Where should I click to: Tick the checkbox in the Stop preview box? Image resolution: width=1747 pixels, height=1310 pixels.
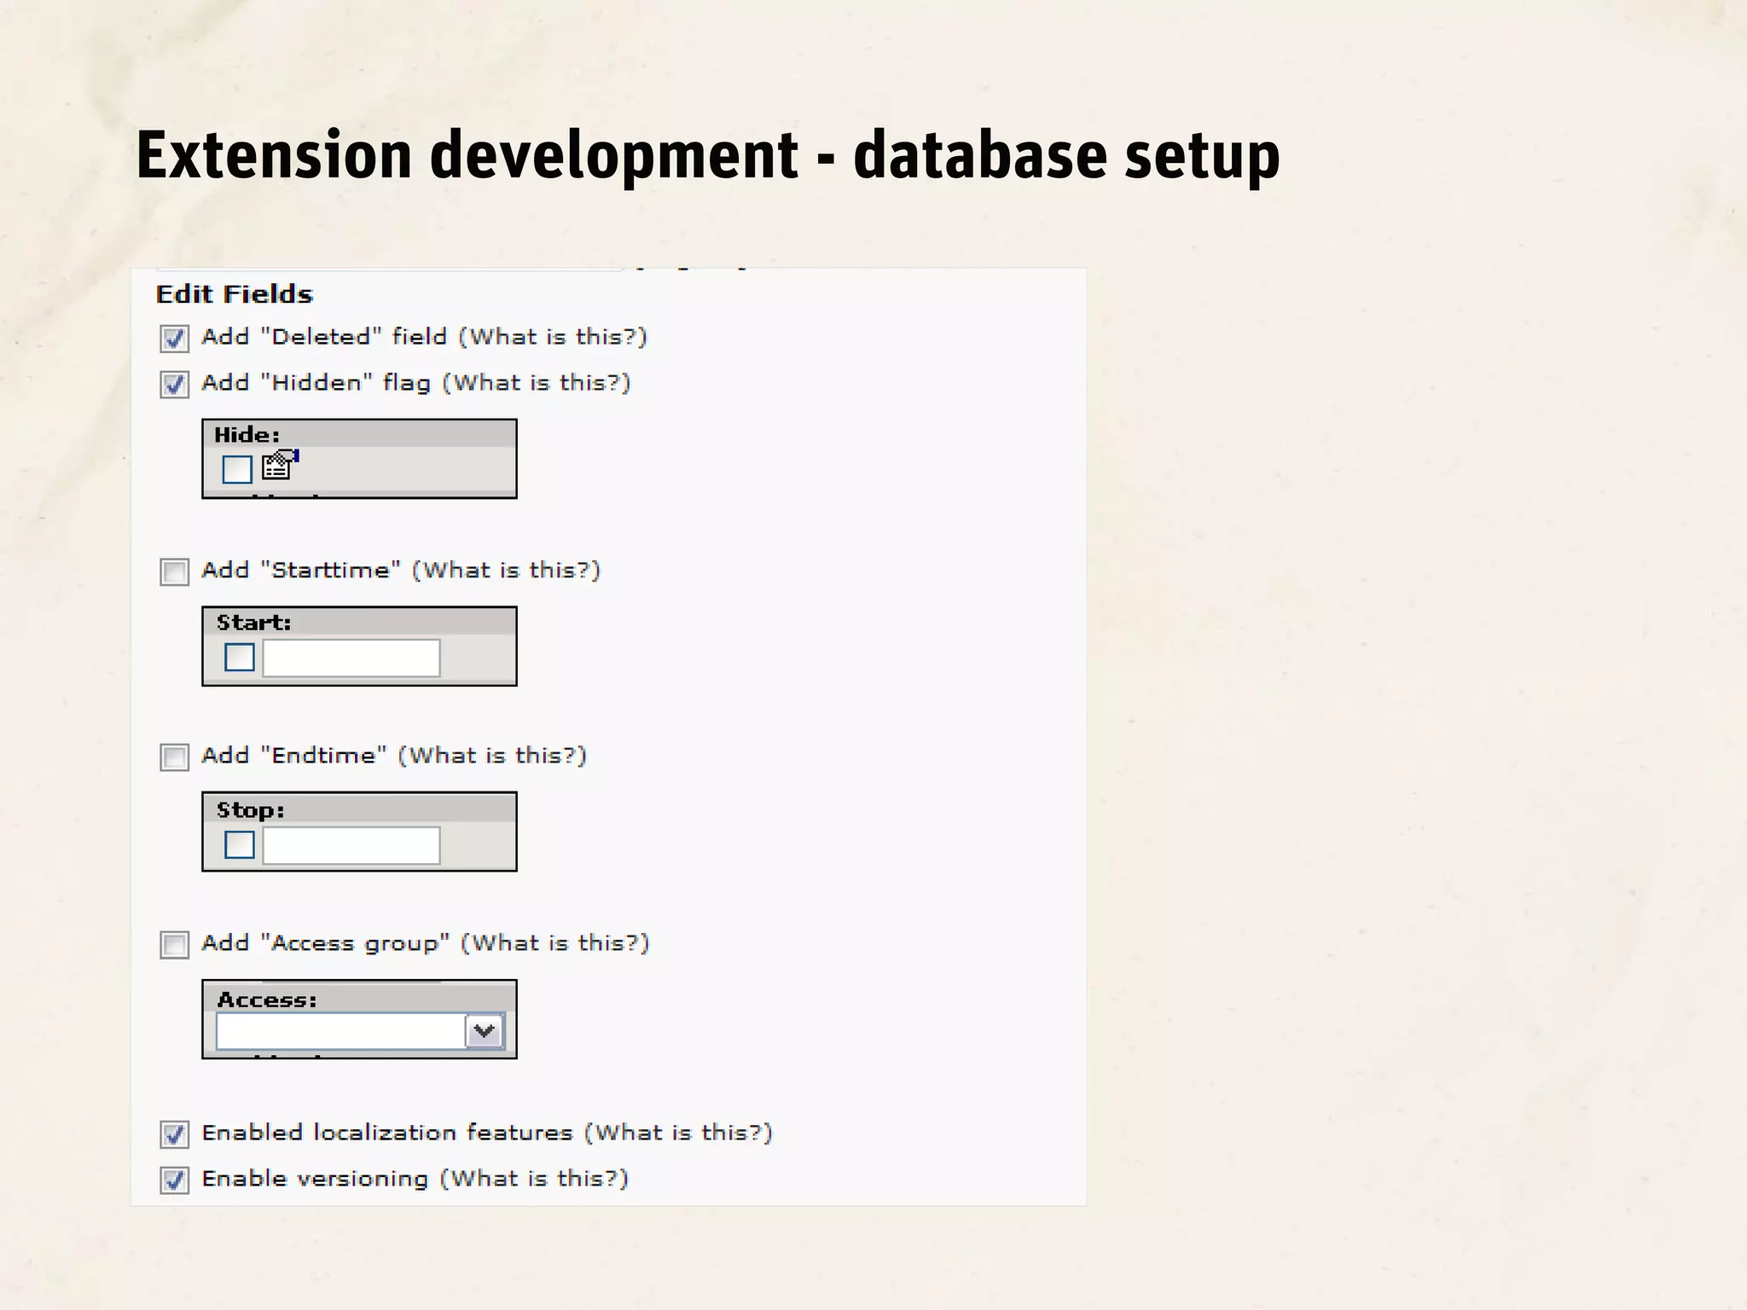click(240, 844)
